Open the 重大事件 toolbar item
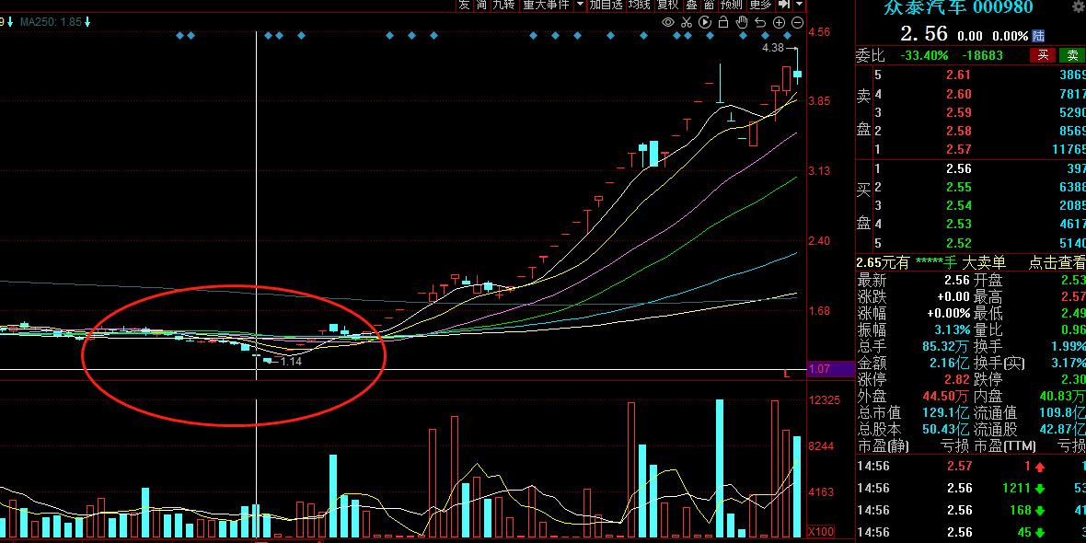Image resolution: width=1086 pixels, height=543 pixels. click(546, 5)
